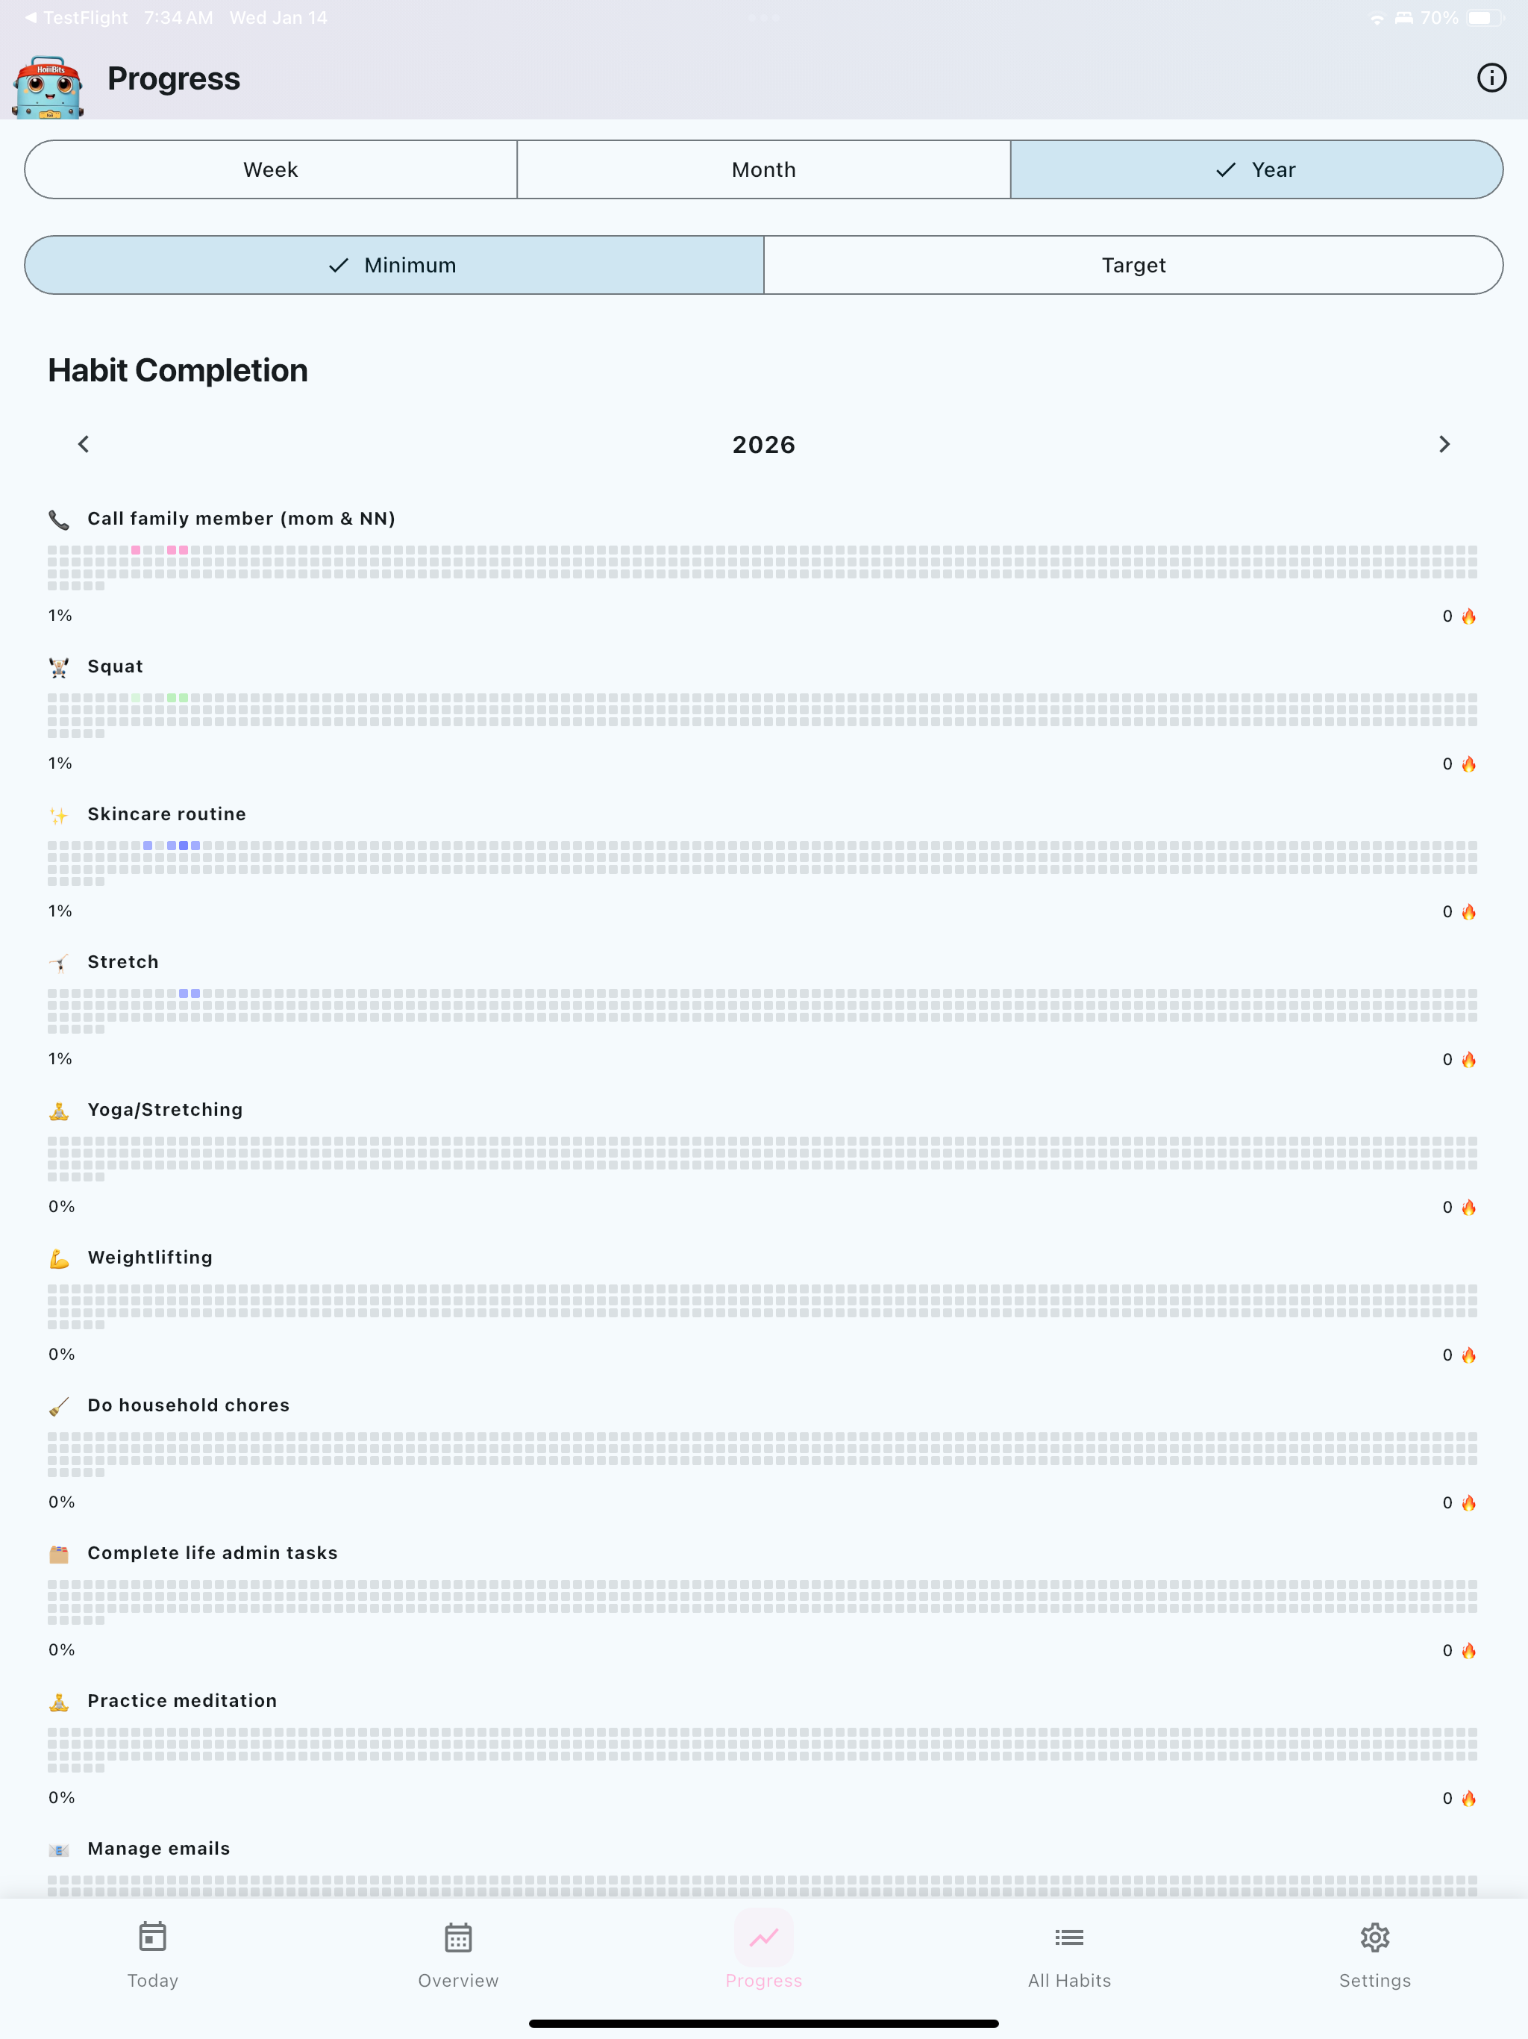This screenshot has height=2039, width=1528.
Task: Open the Settings tab
Action: [1375, 1955]
